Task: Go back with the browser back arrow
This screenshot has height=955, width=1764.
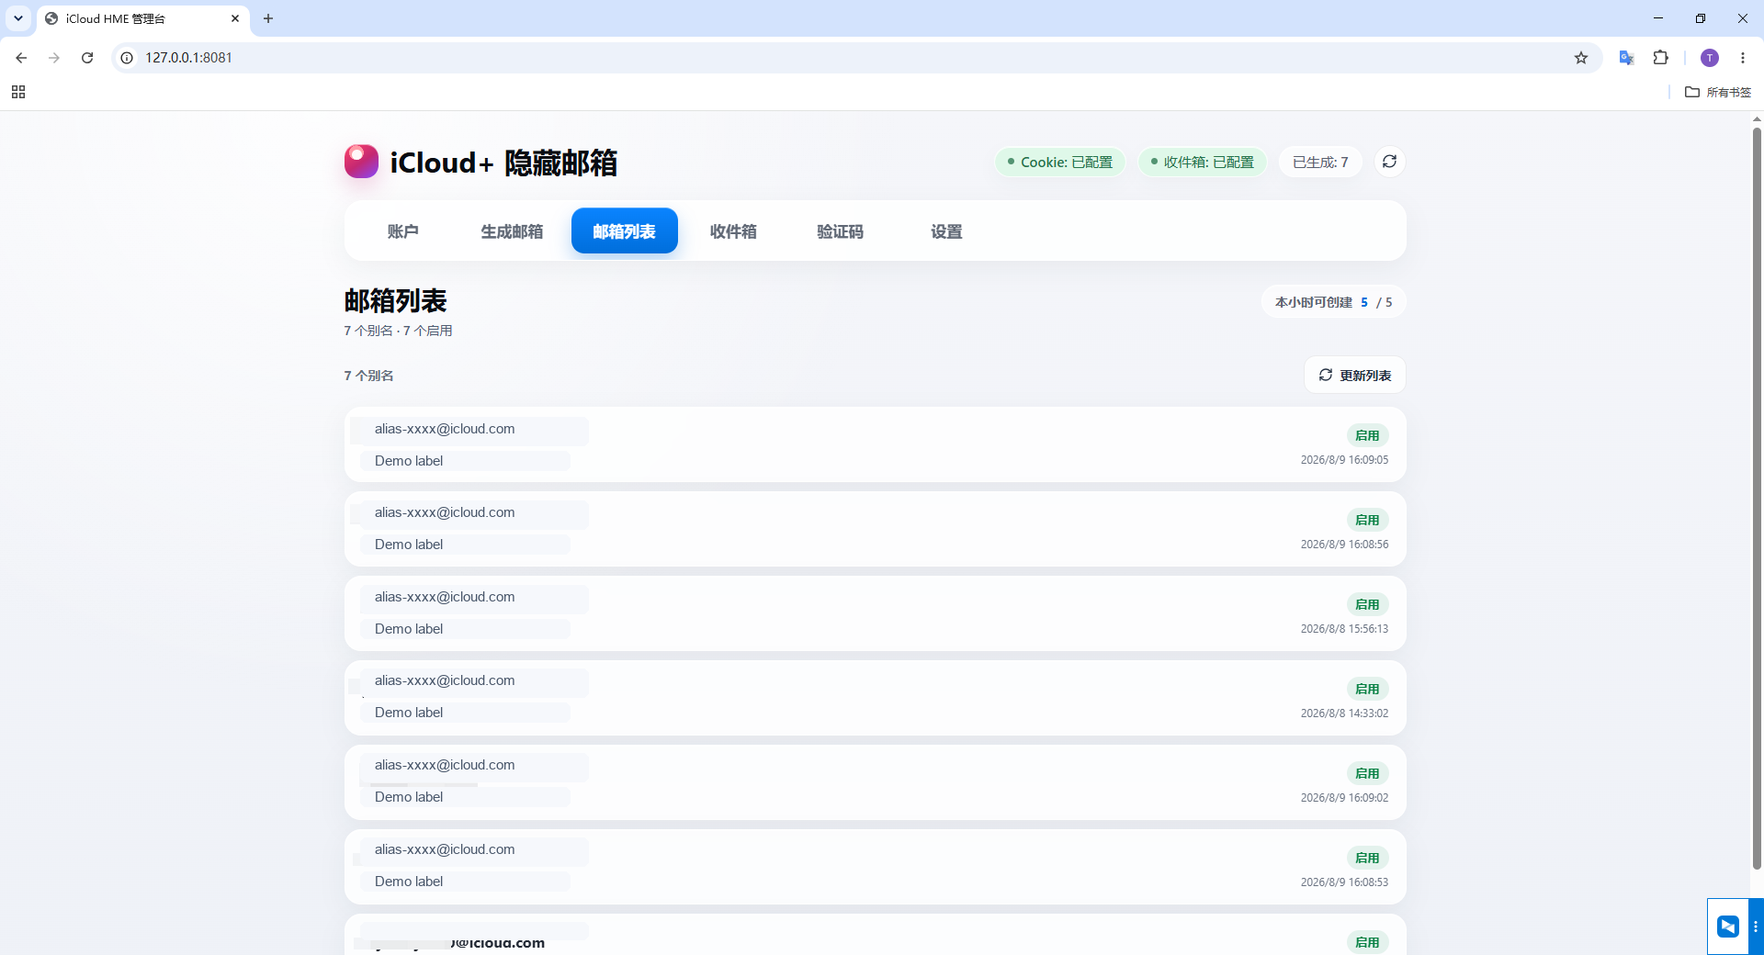Action: tap(21, 58)
